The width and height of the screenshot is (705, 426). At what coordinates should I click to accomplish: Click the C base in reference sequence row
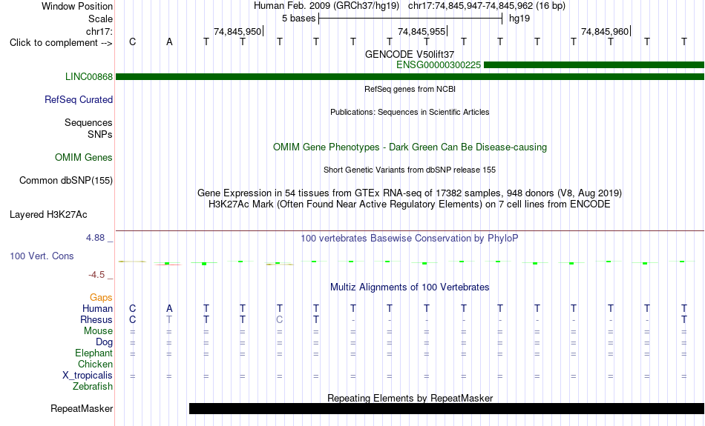click(132, 41)
